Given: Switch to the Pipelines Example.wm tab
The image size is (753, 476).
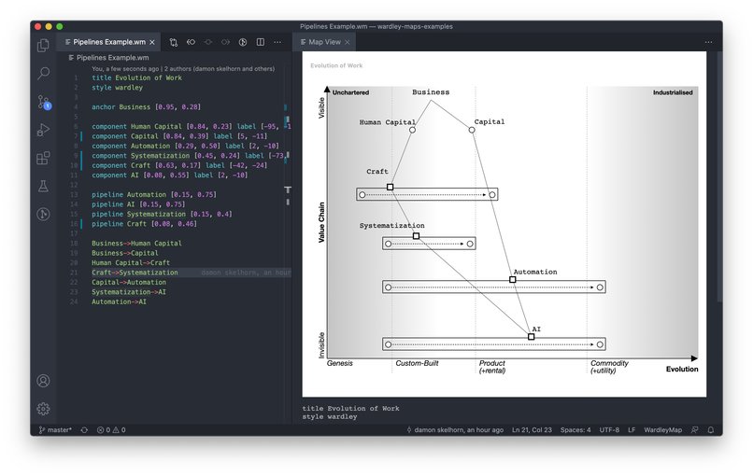Looking at the screenshot, I should [109, 42].
